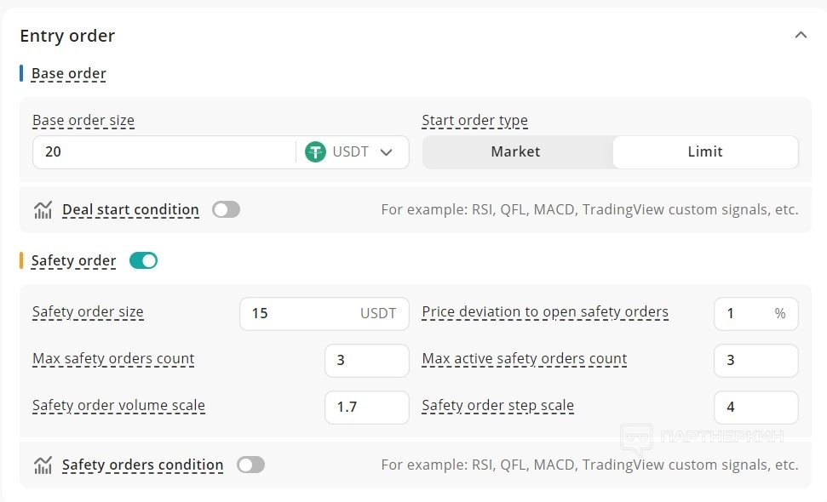Select the Limit start order type
The width and height of the screenshot is (827, 502).
(704, 151)
